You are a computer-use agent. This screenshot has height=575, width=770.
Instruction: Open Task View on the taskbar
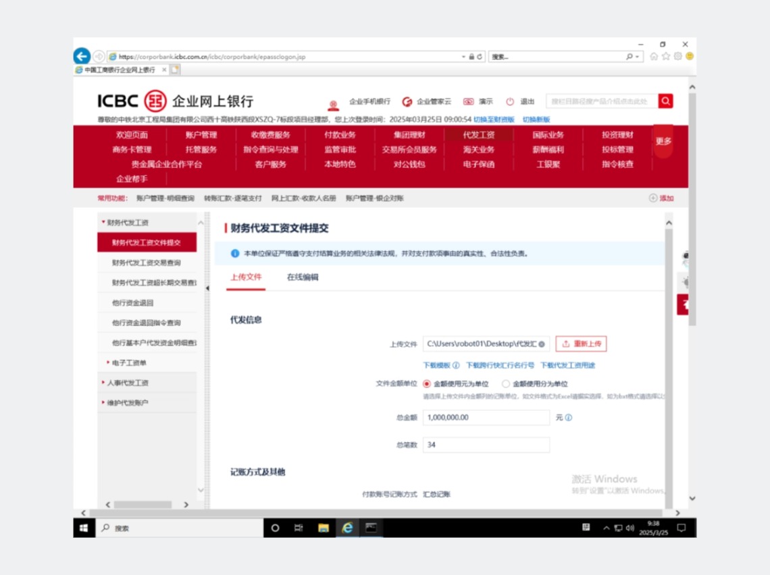pyautogui.click(x=299, y=528)
